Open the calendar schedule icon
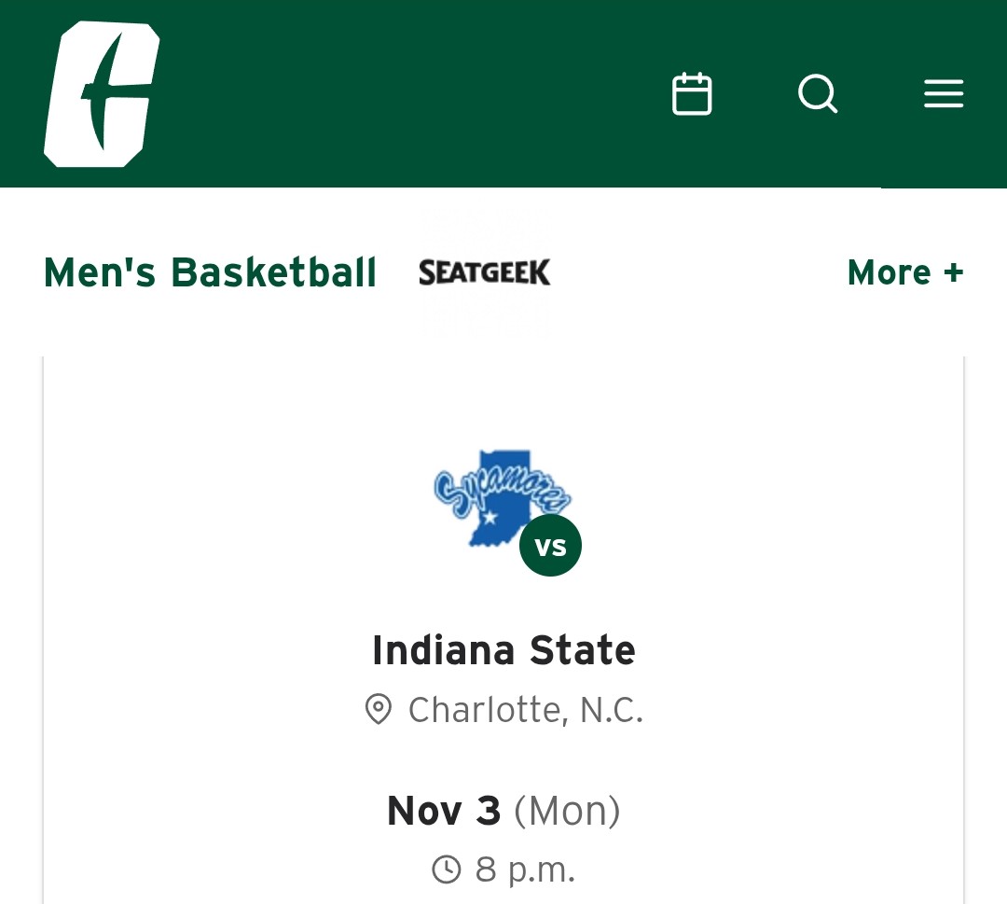 click(692, 94)
